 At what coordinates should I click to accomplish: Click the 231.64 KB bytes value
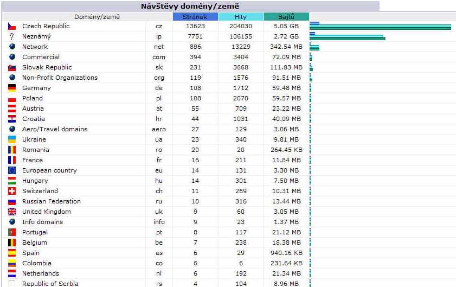(x=286, y=263)
